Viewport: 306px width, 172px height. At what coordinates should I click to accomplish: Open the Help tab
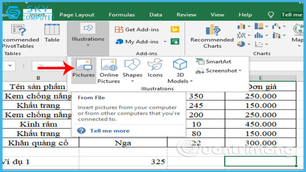click(x=245, y=15)
